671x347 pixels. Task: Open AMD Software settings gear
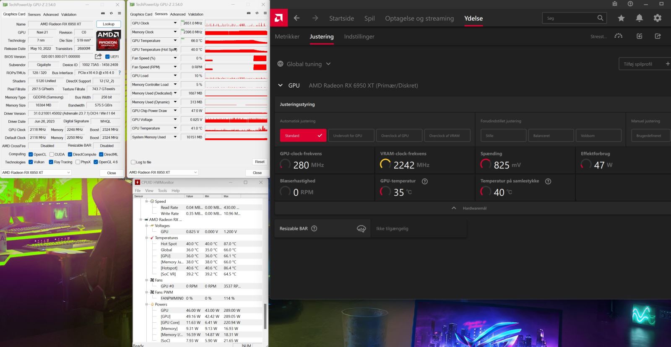[658, 18]
